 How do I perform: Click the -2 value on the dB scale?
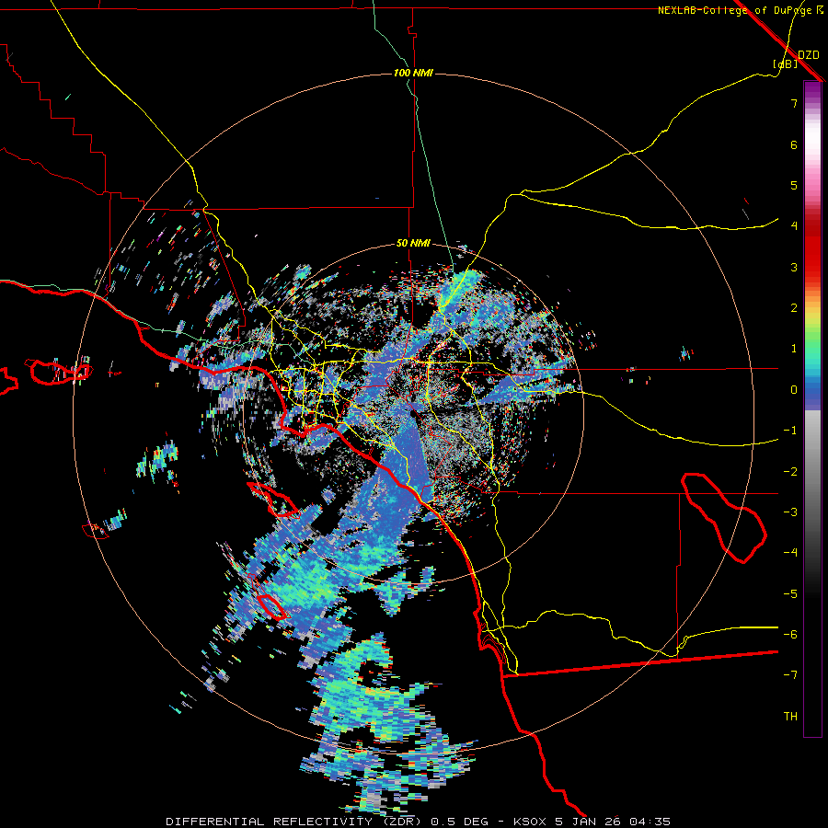(790, 472)
